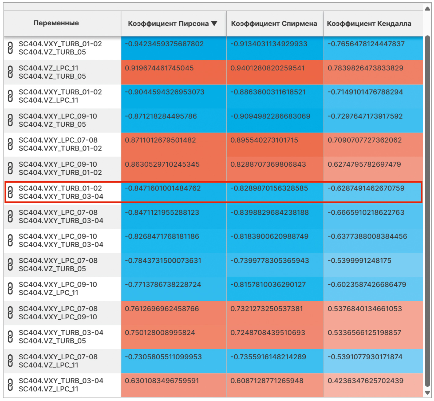Screen dimensions: 434x401
Task: Sort by Коэффициент Кендалла column header
Action: (x=369, y=23)
